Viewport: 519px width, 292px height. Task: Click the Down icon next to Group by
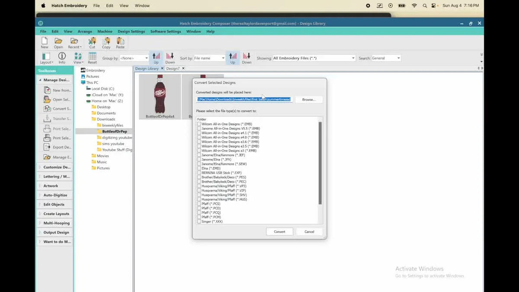point(170,58)
